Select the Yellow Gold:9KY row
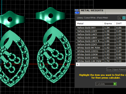126x94 pixels. [101, 28]
